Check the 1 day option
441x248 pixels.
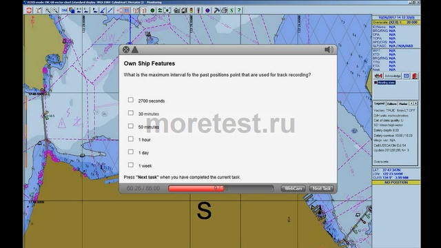131,152
